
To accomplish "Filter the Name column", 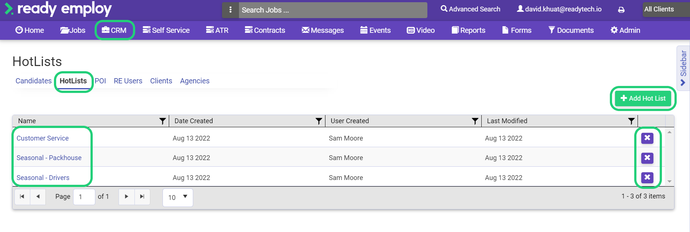I will point(163,121).
